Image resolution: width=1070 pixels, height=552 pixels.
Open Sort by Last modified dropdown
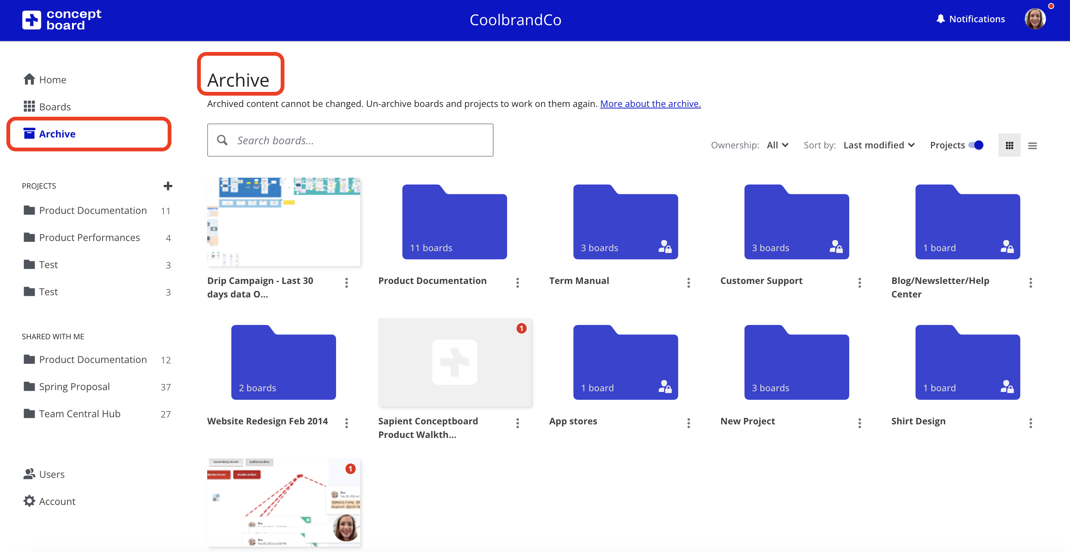[879, 145]
